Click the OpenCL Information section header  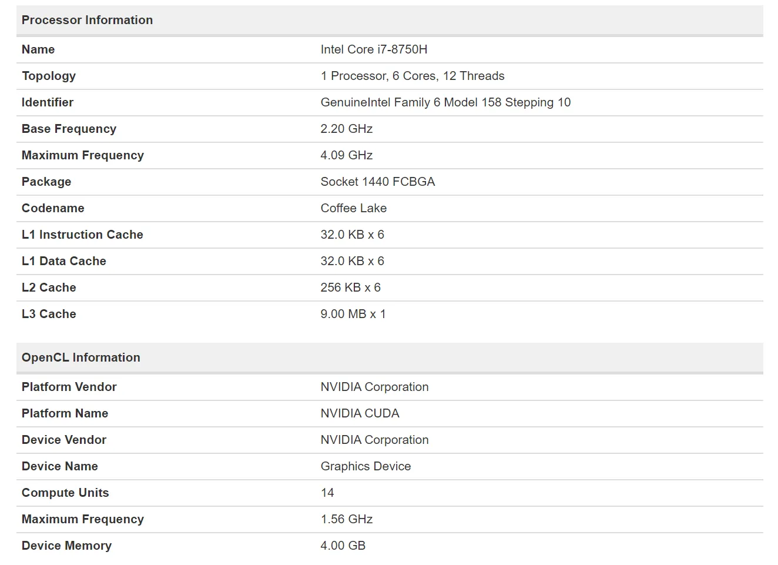click(x=81, y=357)
